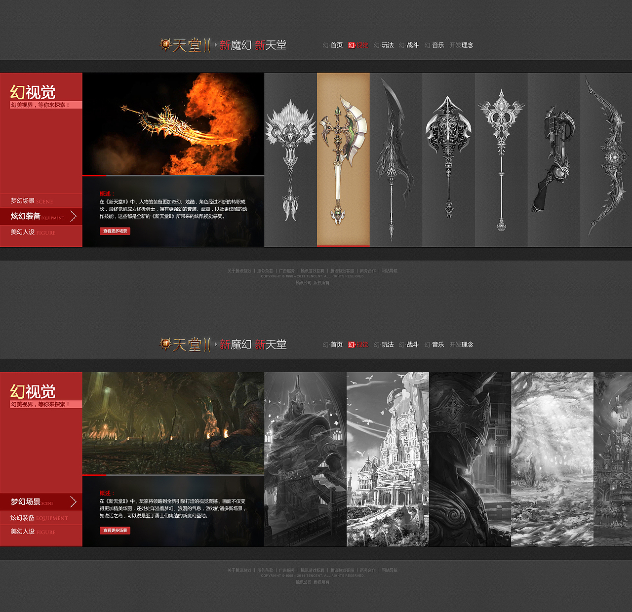Open 开发理念 in the scene page navigation
The image size is (632, 612).
click(462, 344)
